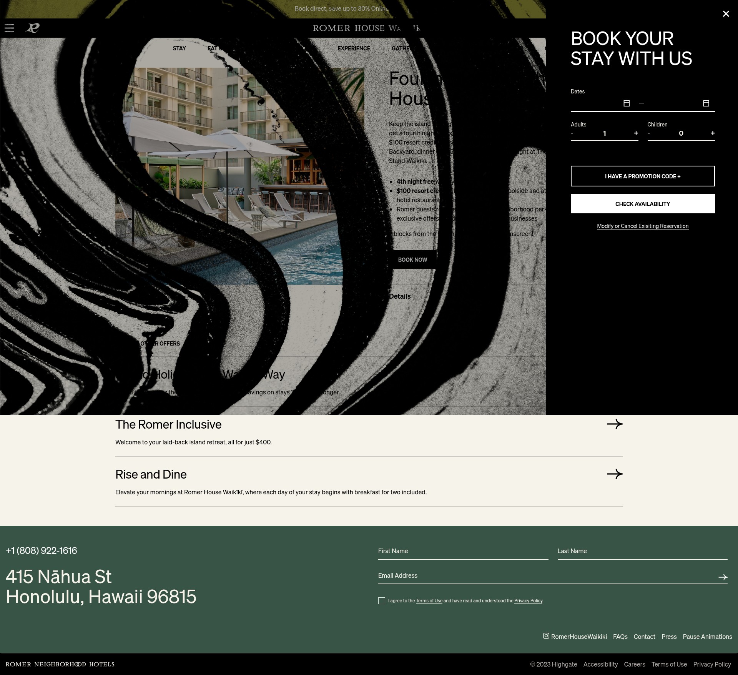
Task: Submit newsletter form with arrow icon
Action: [x=723, y=577]
